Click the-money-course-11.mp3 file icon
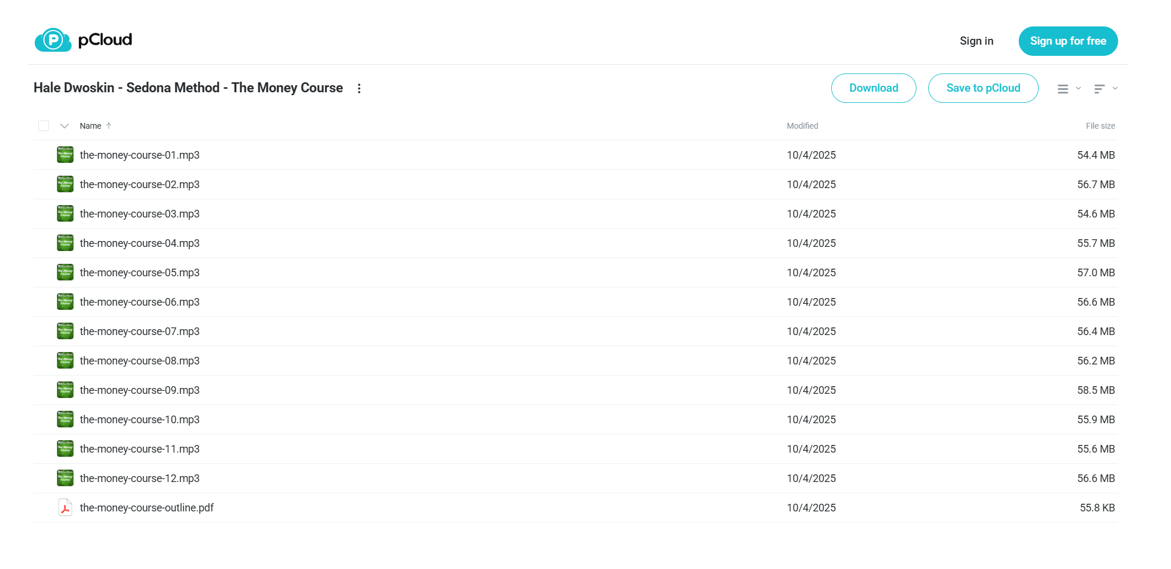The height and width of the screenshot is (569, 1171). tap(65, 448)
